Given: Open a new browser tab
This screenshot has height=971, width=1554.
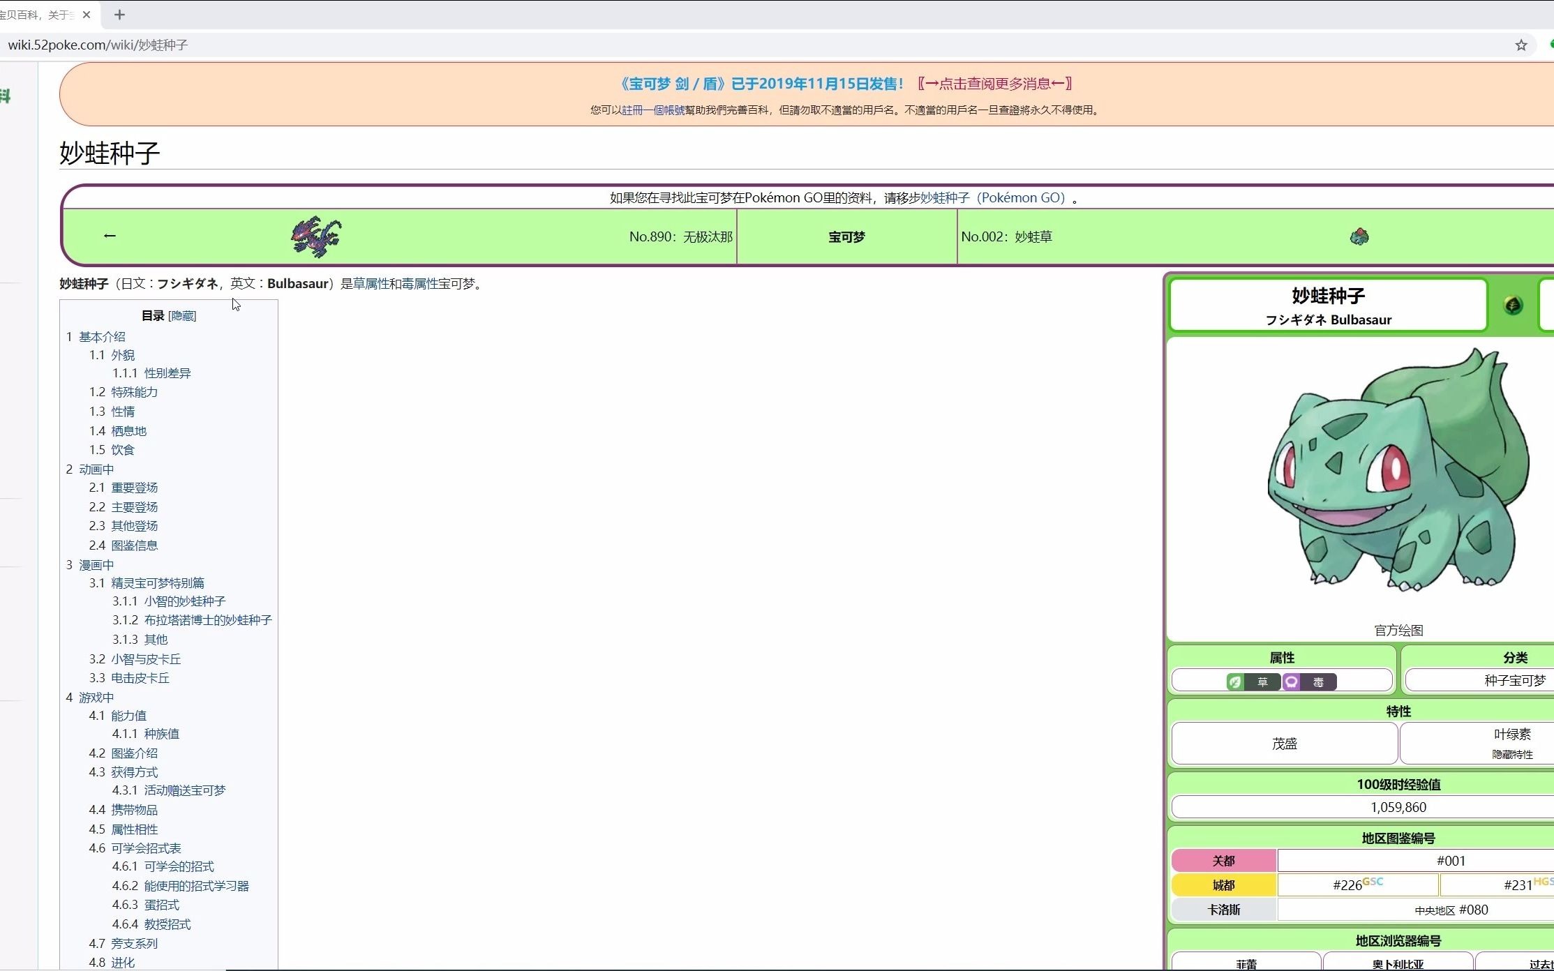Looking at the screenshot, I should point(119,15).
